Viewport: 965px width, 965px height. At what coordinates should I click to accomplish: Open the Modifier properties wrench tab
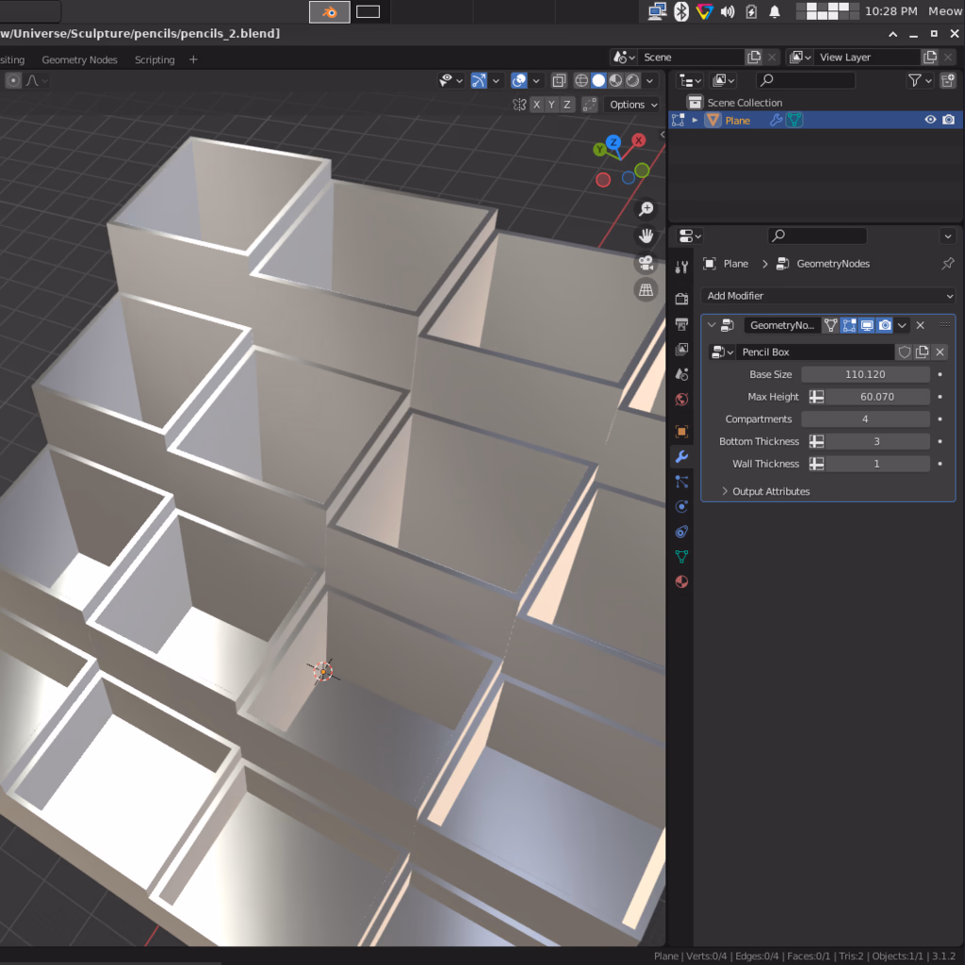(x=681, y=457)
